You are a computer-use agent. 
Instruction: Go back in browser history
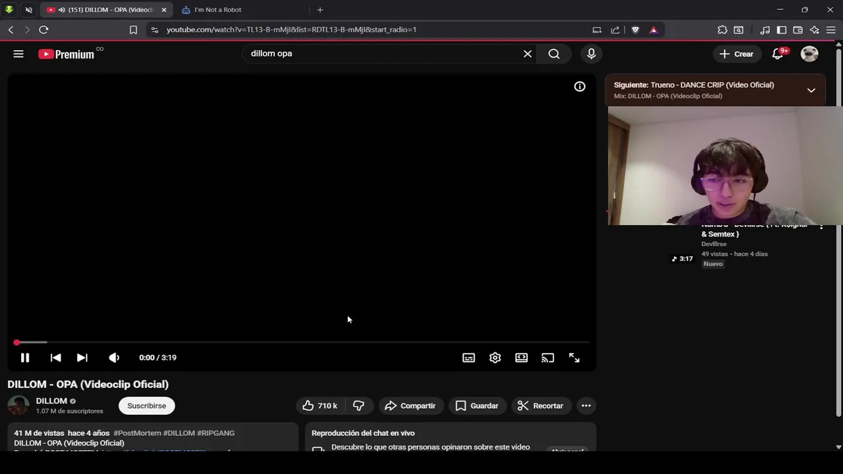coord(11,30)
